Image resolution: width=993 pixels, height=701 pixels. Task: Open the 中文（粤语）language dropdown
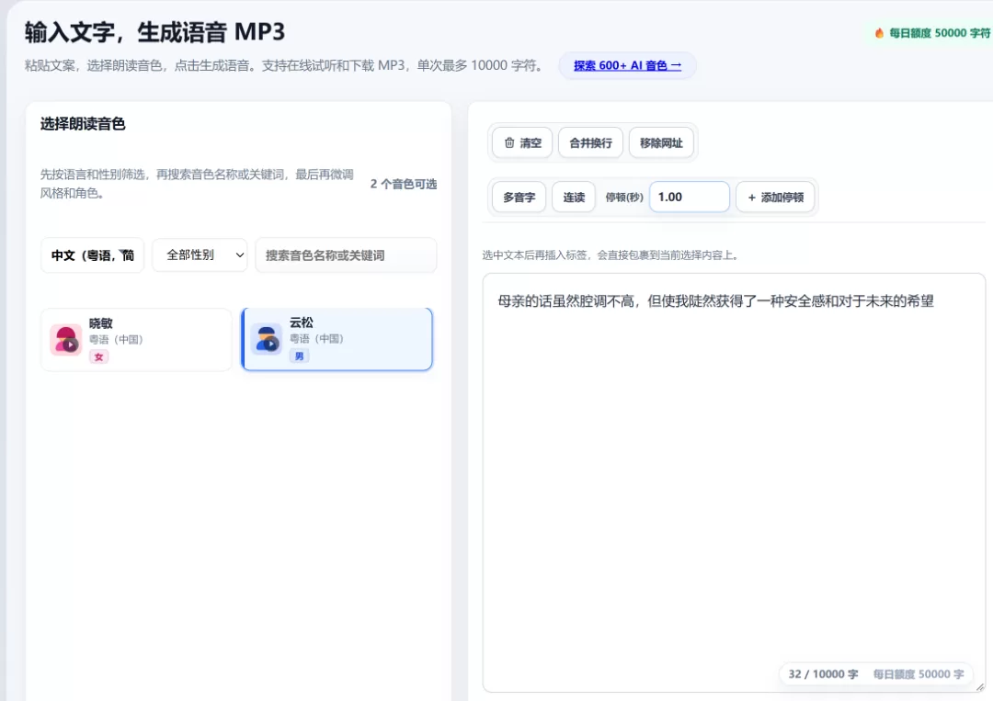point(93,255)
